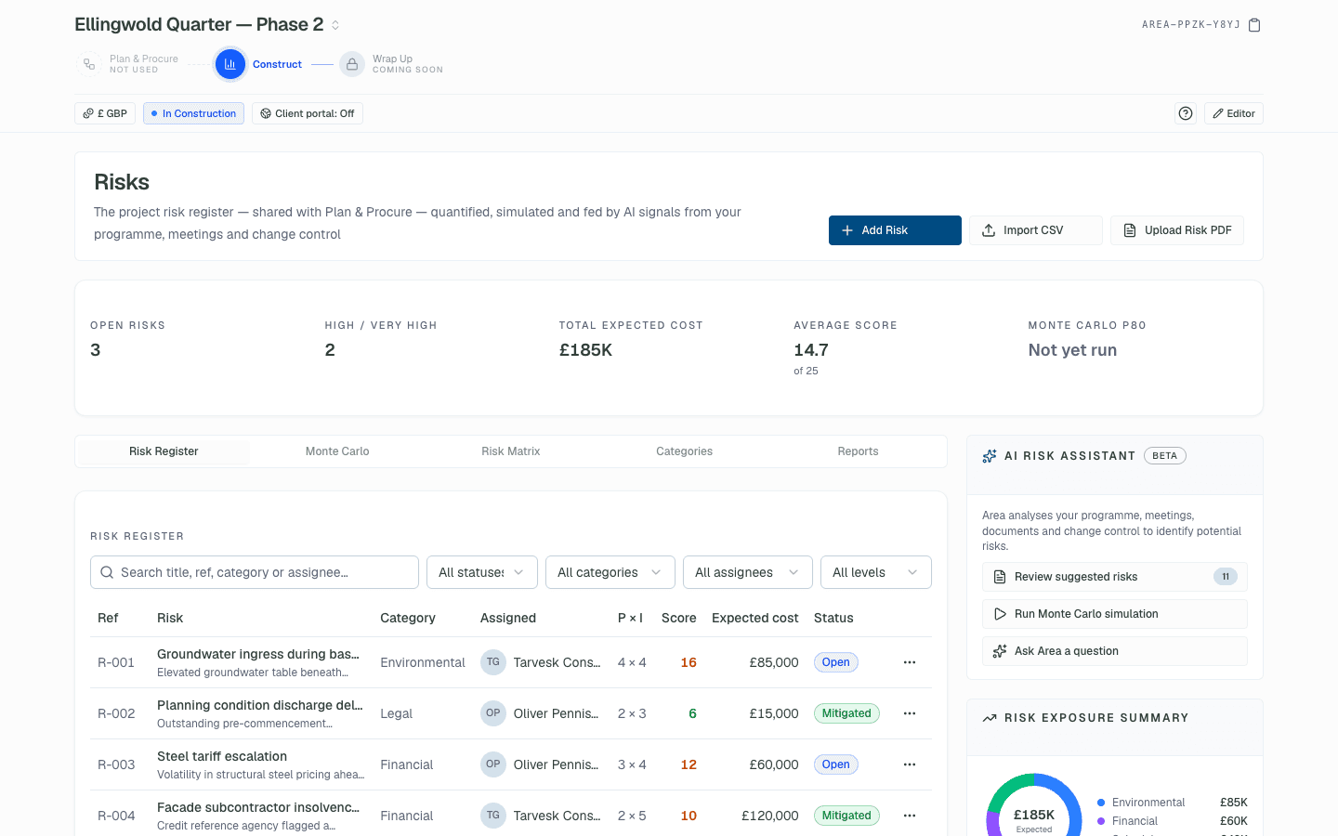1338x836 pixels.
Task: Open the Categories tab
Action: (684, 451)
